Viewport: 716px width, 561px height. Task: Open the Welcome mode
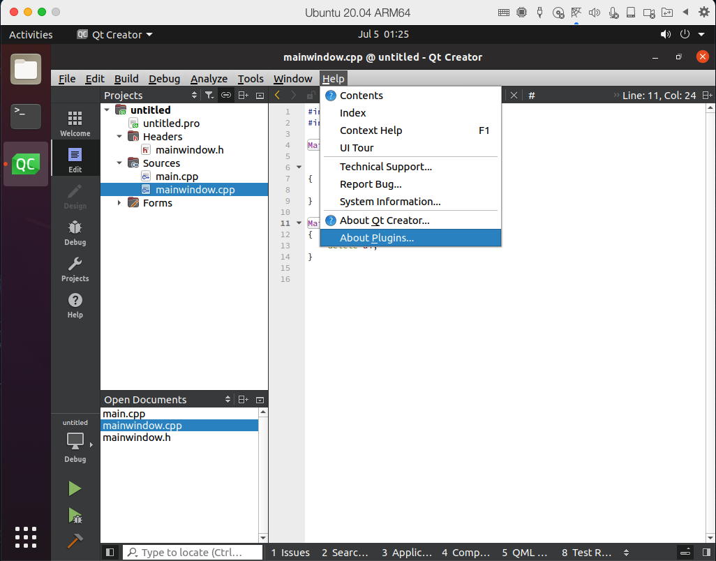75,123
